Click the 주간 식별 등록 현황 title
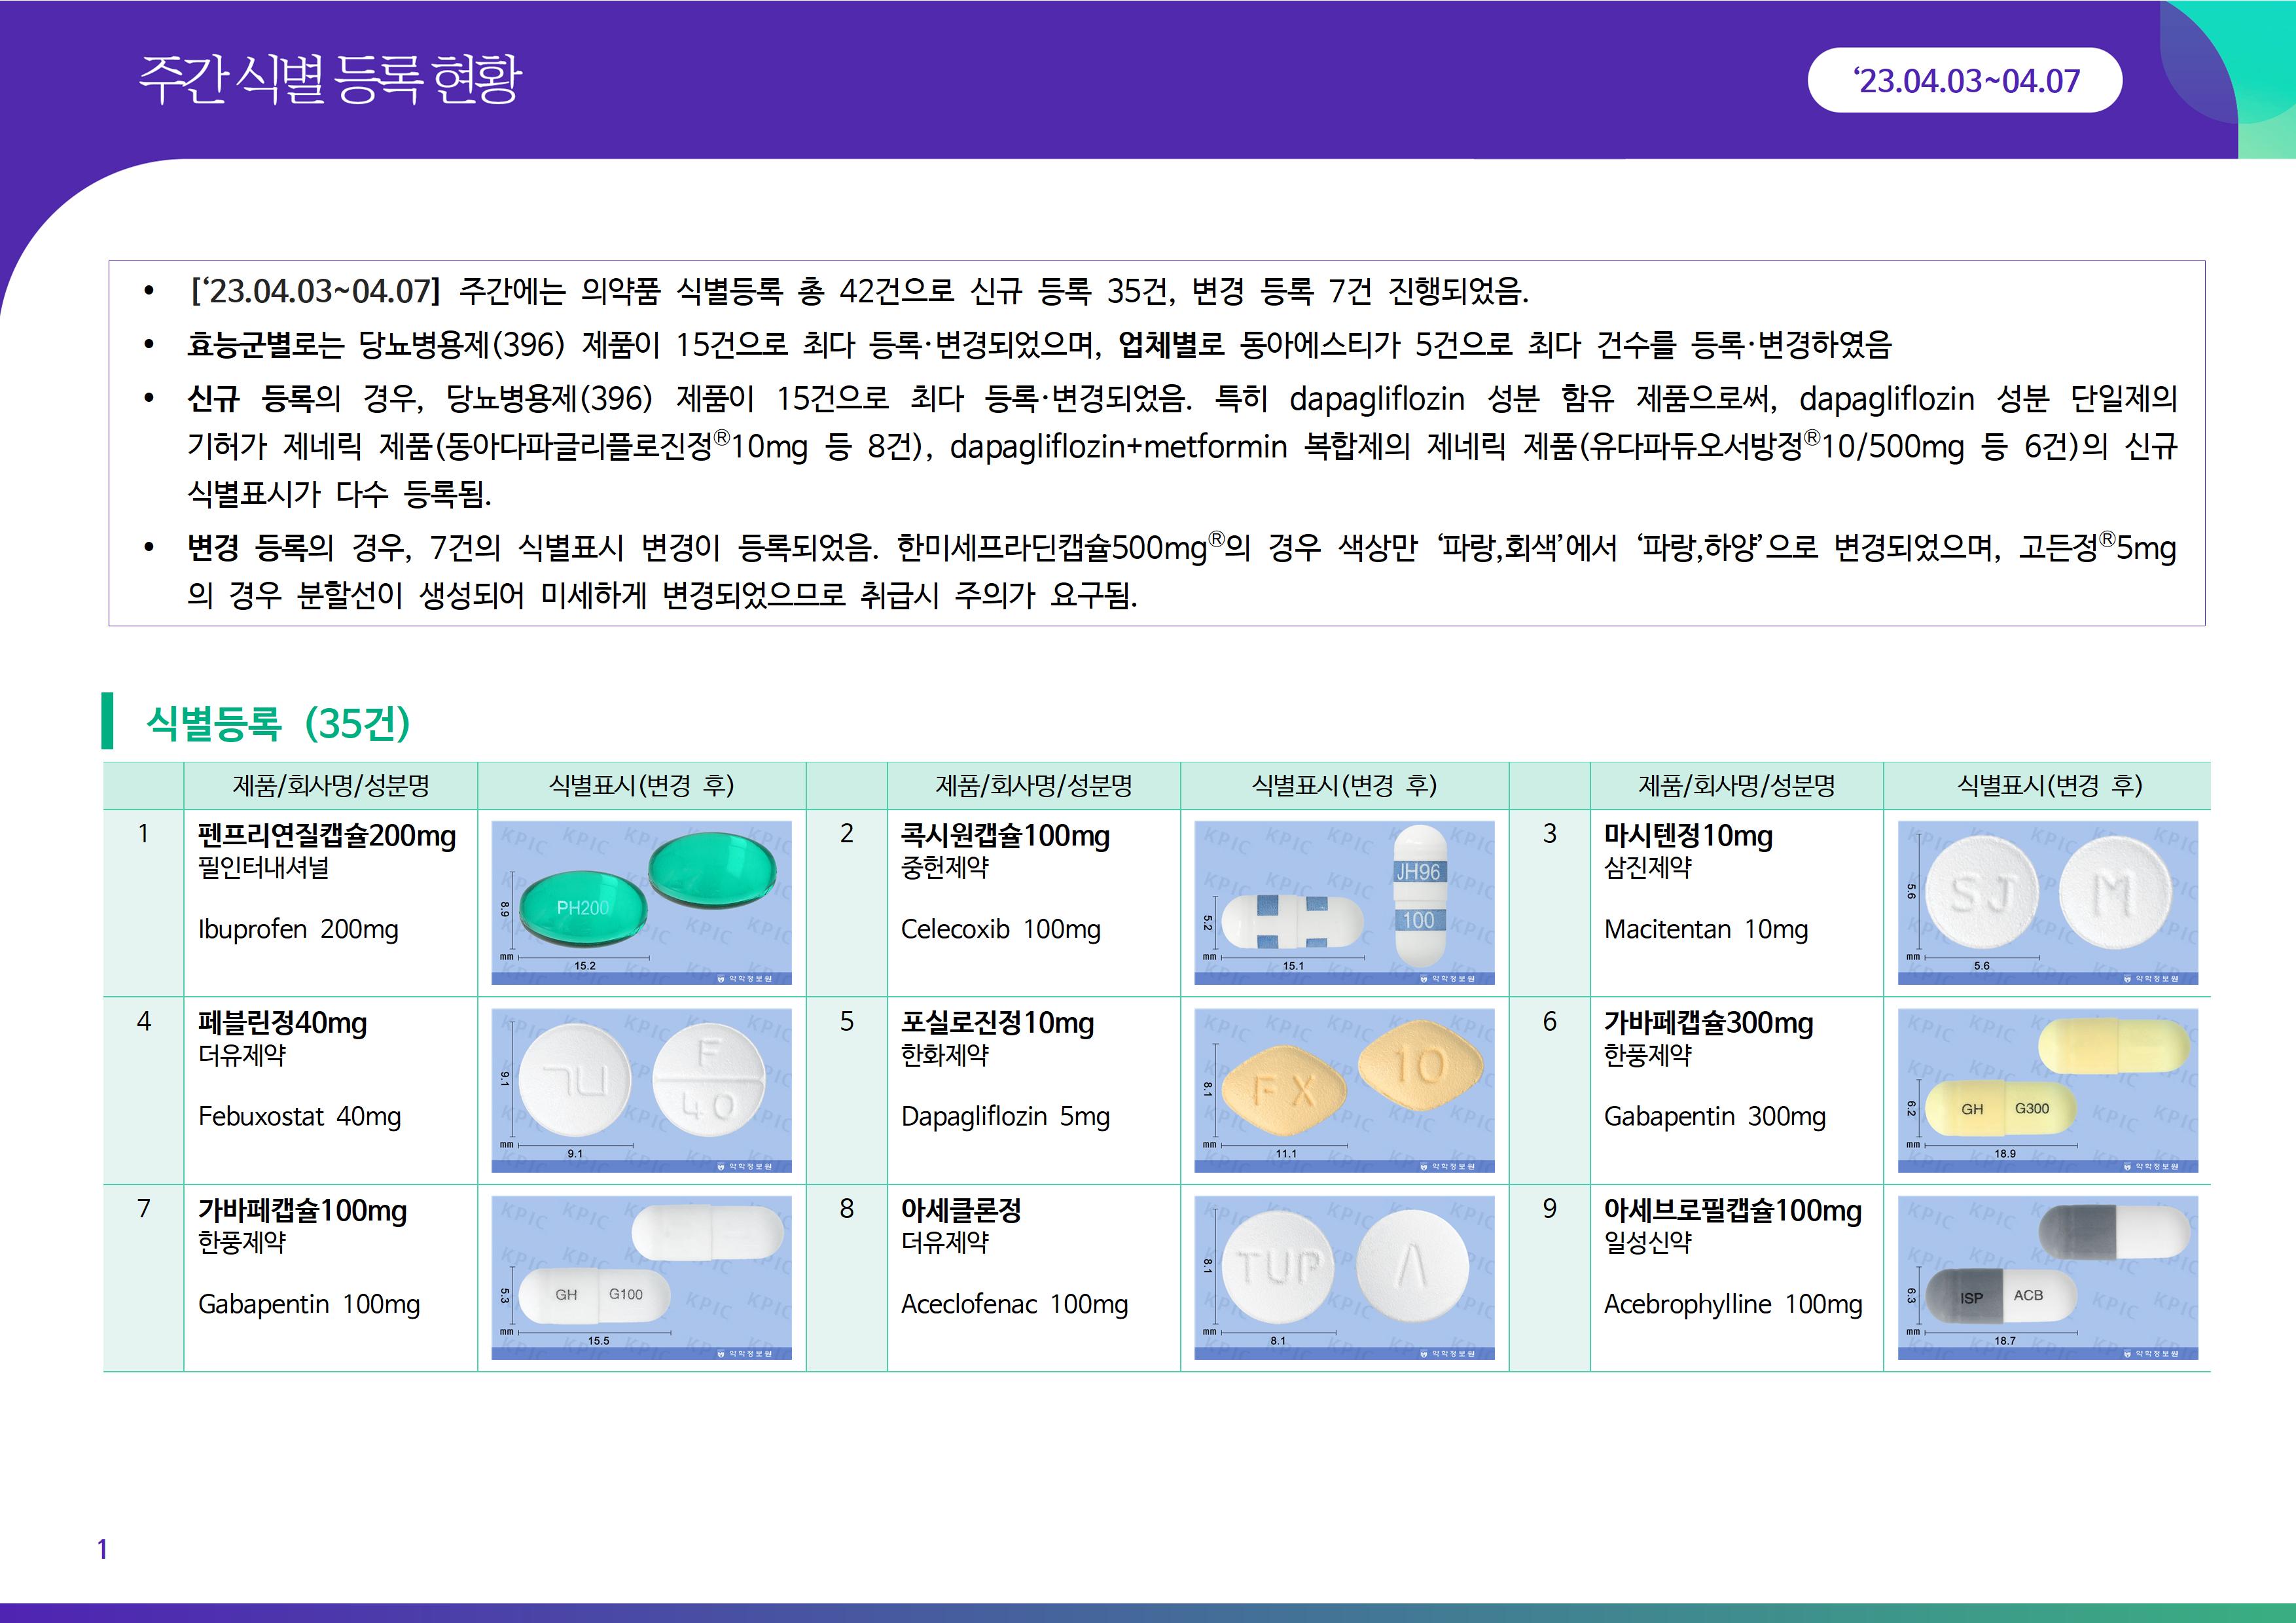The image size is (2296, 1623). (330, 80)
